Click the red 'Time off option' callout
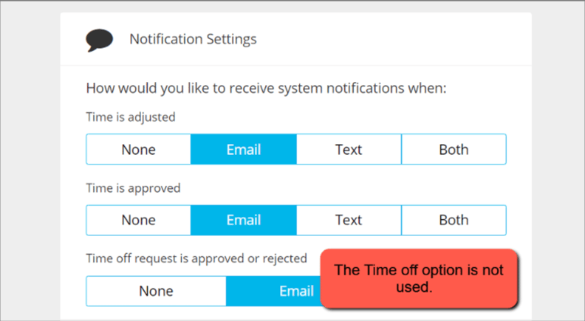 click(x=418, y=278)
